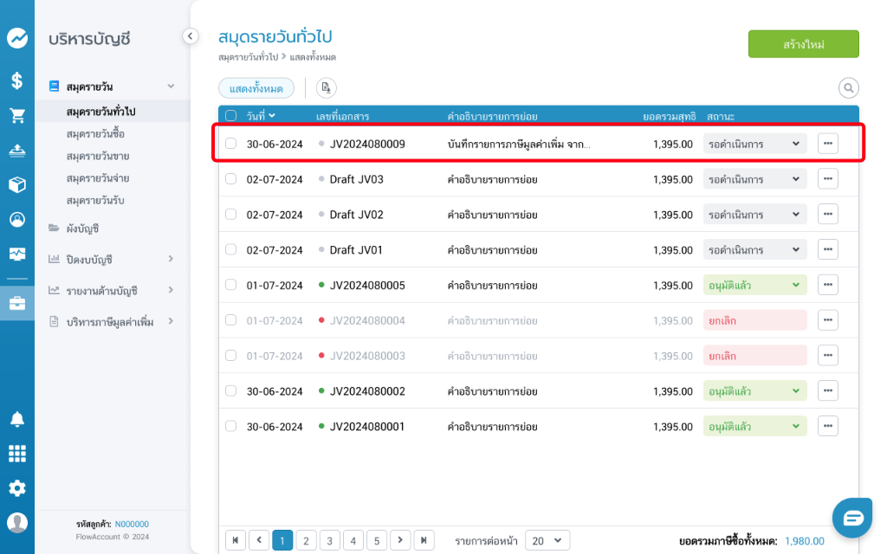Viewport: 887px width, 554px height.
Task: Select สมุดรายวันซื้อ in the sidebar
Action: pos(95,134)
